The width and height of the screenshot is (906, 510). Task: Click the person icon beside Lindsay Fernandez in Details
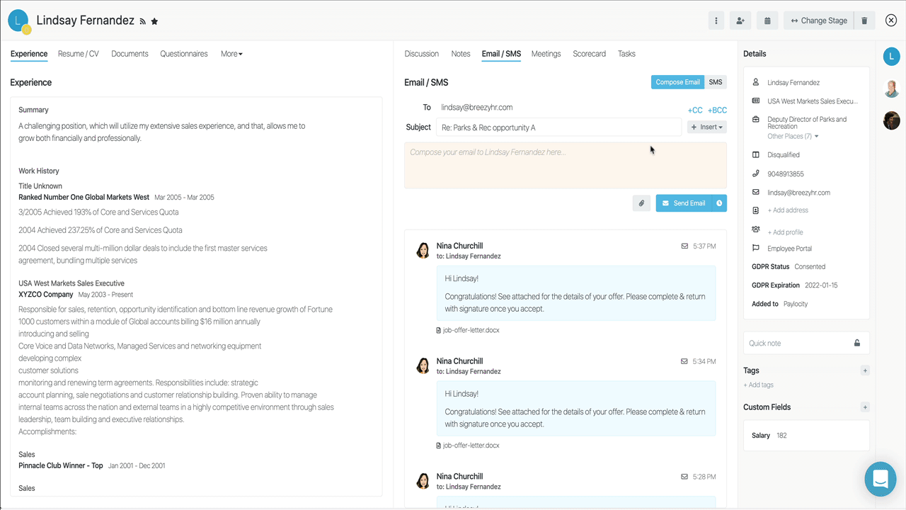tap(756, 83)
